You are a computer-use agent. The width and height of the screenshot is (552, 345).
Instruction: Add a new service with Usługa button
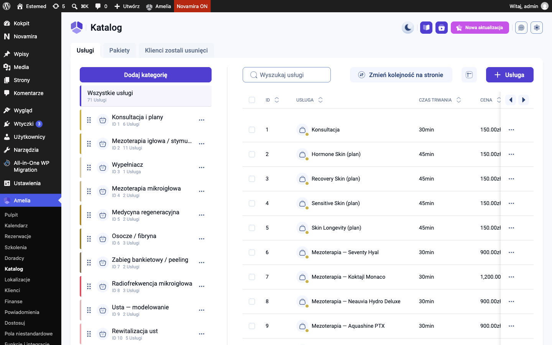(510, 75)
